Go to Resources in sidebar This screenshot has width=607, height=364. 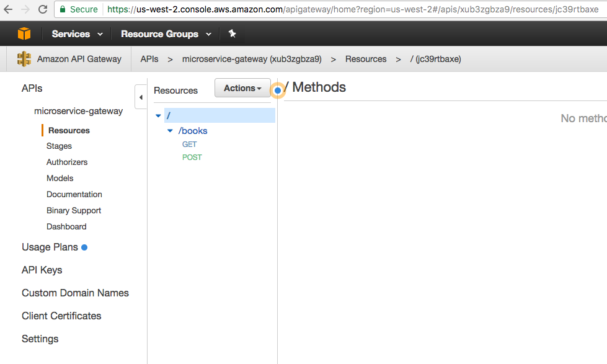(69, 130)
